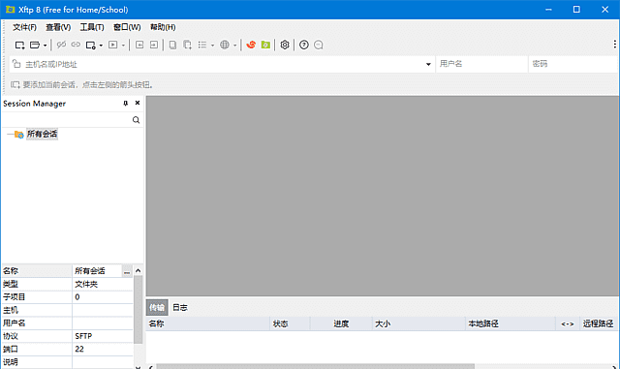Click the 0 value in 子项目 row

coord(77,297)
